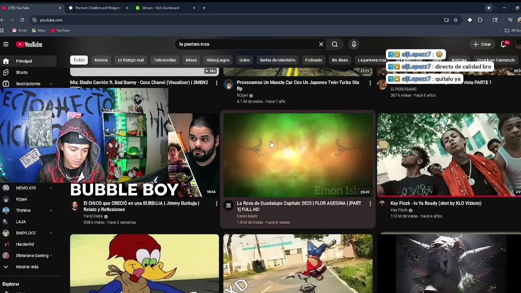521x293 pixels.
Task: Open the bicycle stunt video thumbnail
Action: (298, 263)
